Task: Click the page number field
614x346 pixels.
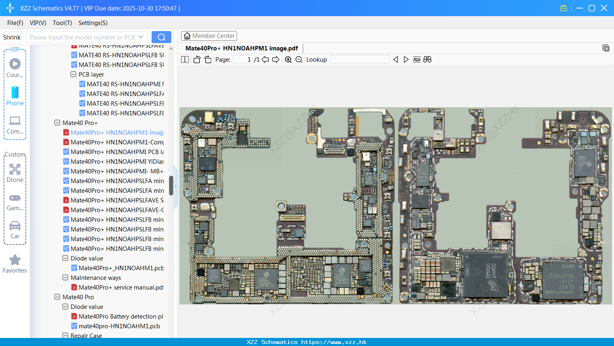Action: click(243, 59)
